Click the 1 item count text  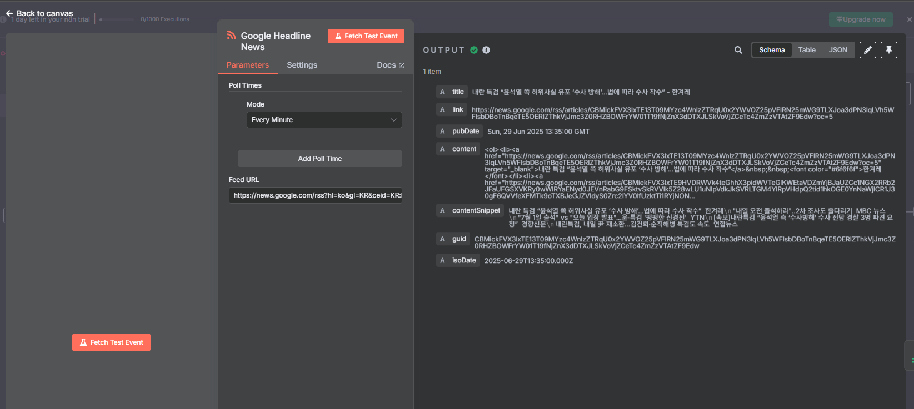[x=432, y=72]
